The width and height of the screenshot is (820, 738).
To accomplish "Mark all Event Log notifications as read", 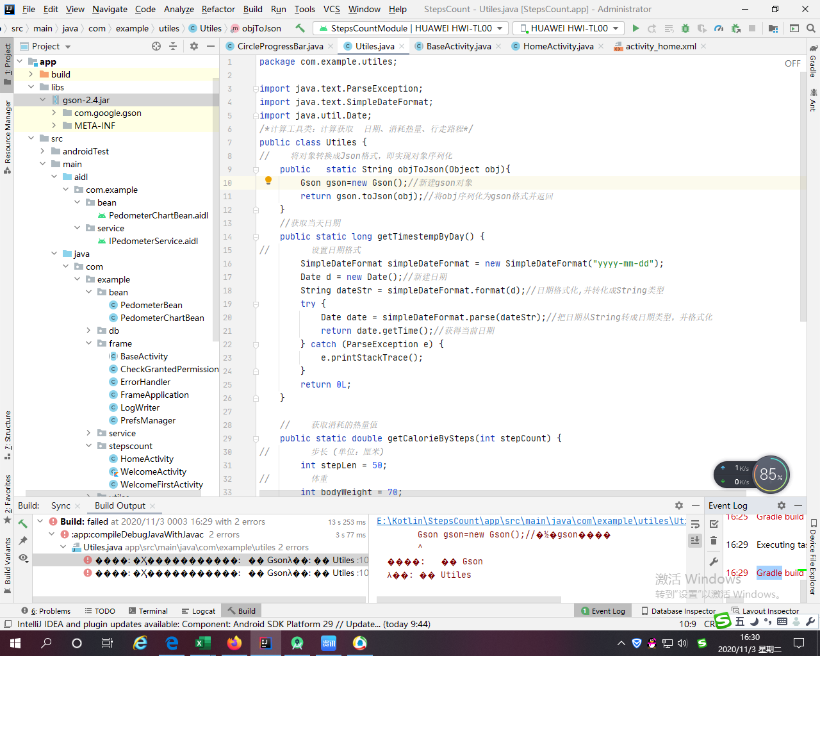I will click(x=714, y=524).
